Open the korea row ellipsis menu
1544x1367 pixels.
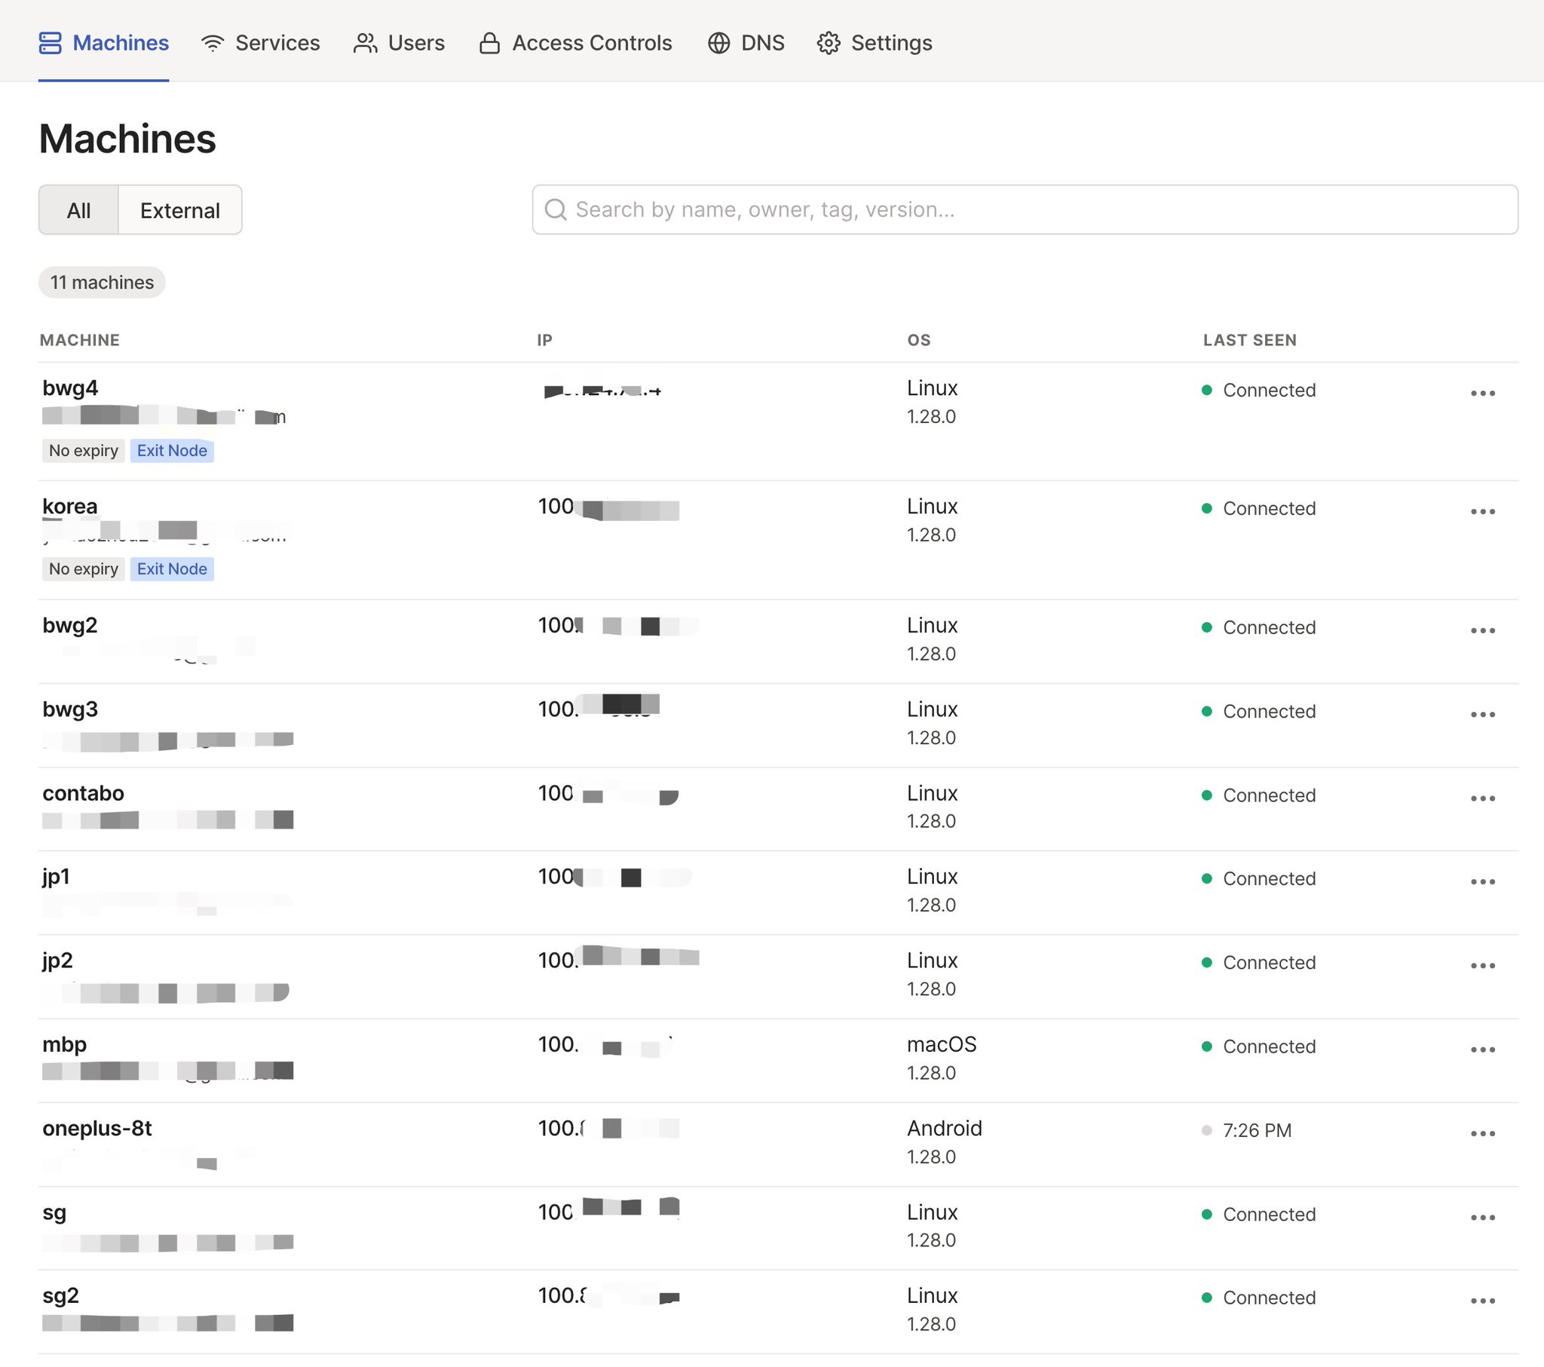(1482, 511)
